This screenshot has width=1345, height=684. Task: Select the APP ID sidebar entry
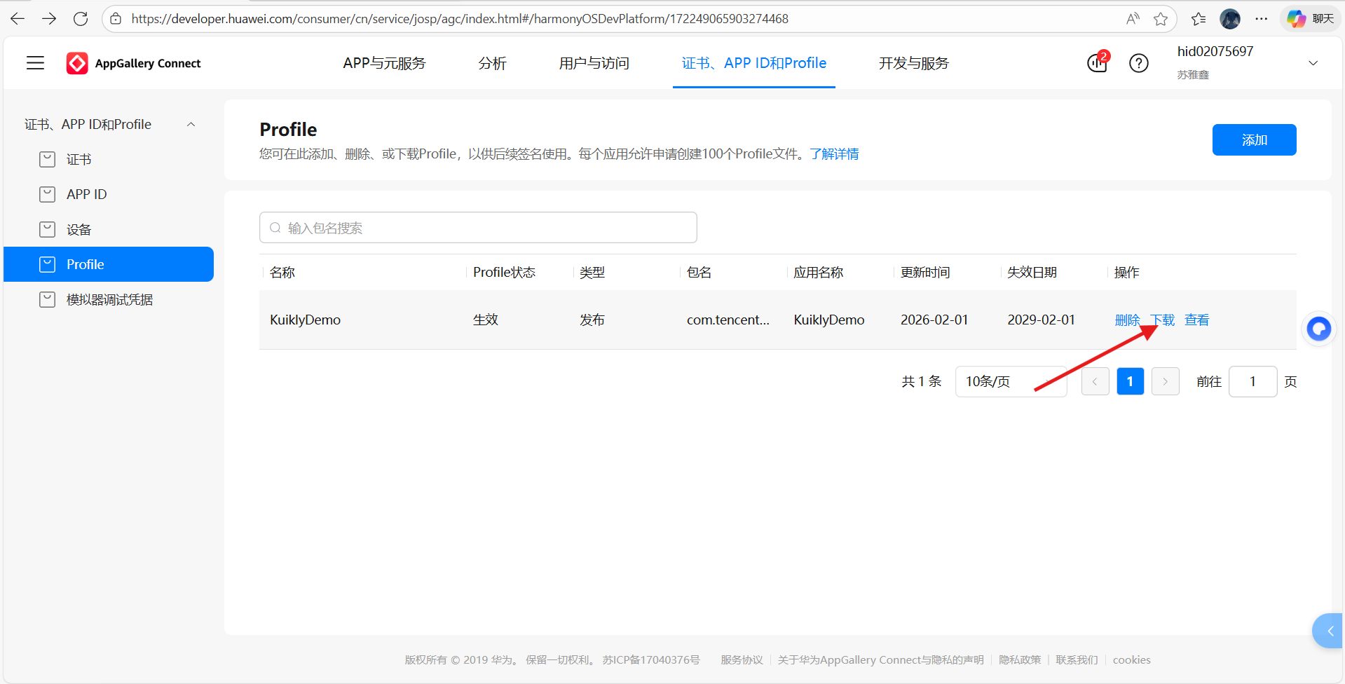86,194
